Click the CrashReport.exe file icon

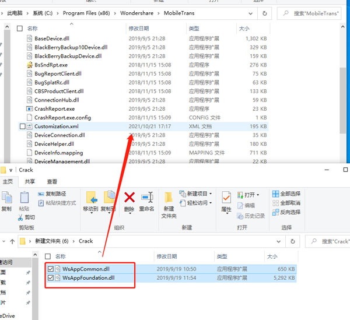tap(30, 109)
